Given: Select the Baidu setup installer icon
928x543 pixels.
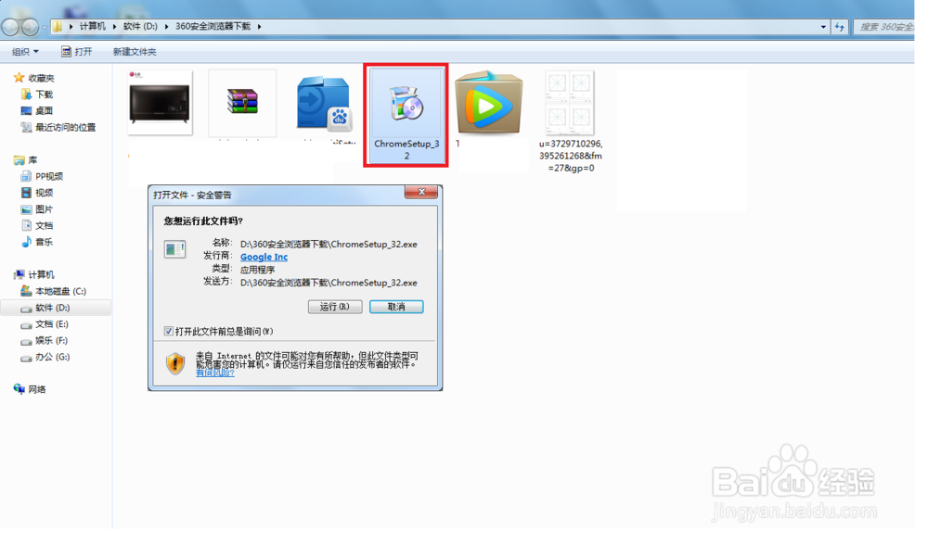Looking at the screenshot, I should click(324, 104).
